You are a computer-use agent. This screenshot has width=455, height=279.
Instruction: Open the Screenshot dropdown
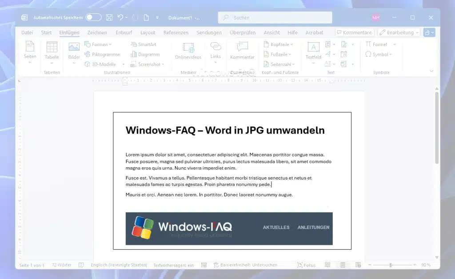pyautogui.click(x=148, y=64)
